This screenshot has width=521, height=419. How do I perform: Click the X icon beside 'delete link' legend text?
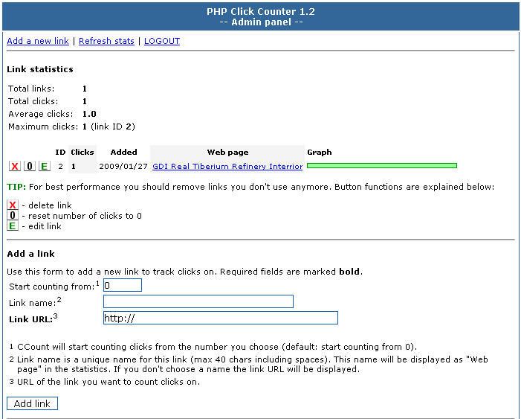(x=13, y=205)
